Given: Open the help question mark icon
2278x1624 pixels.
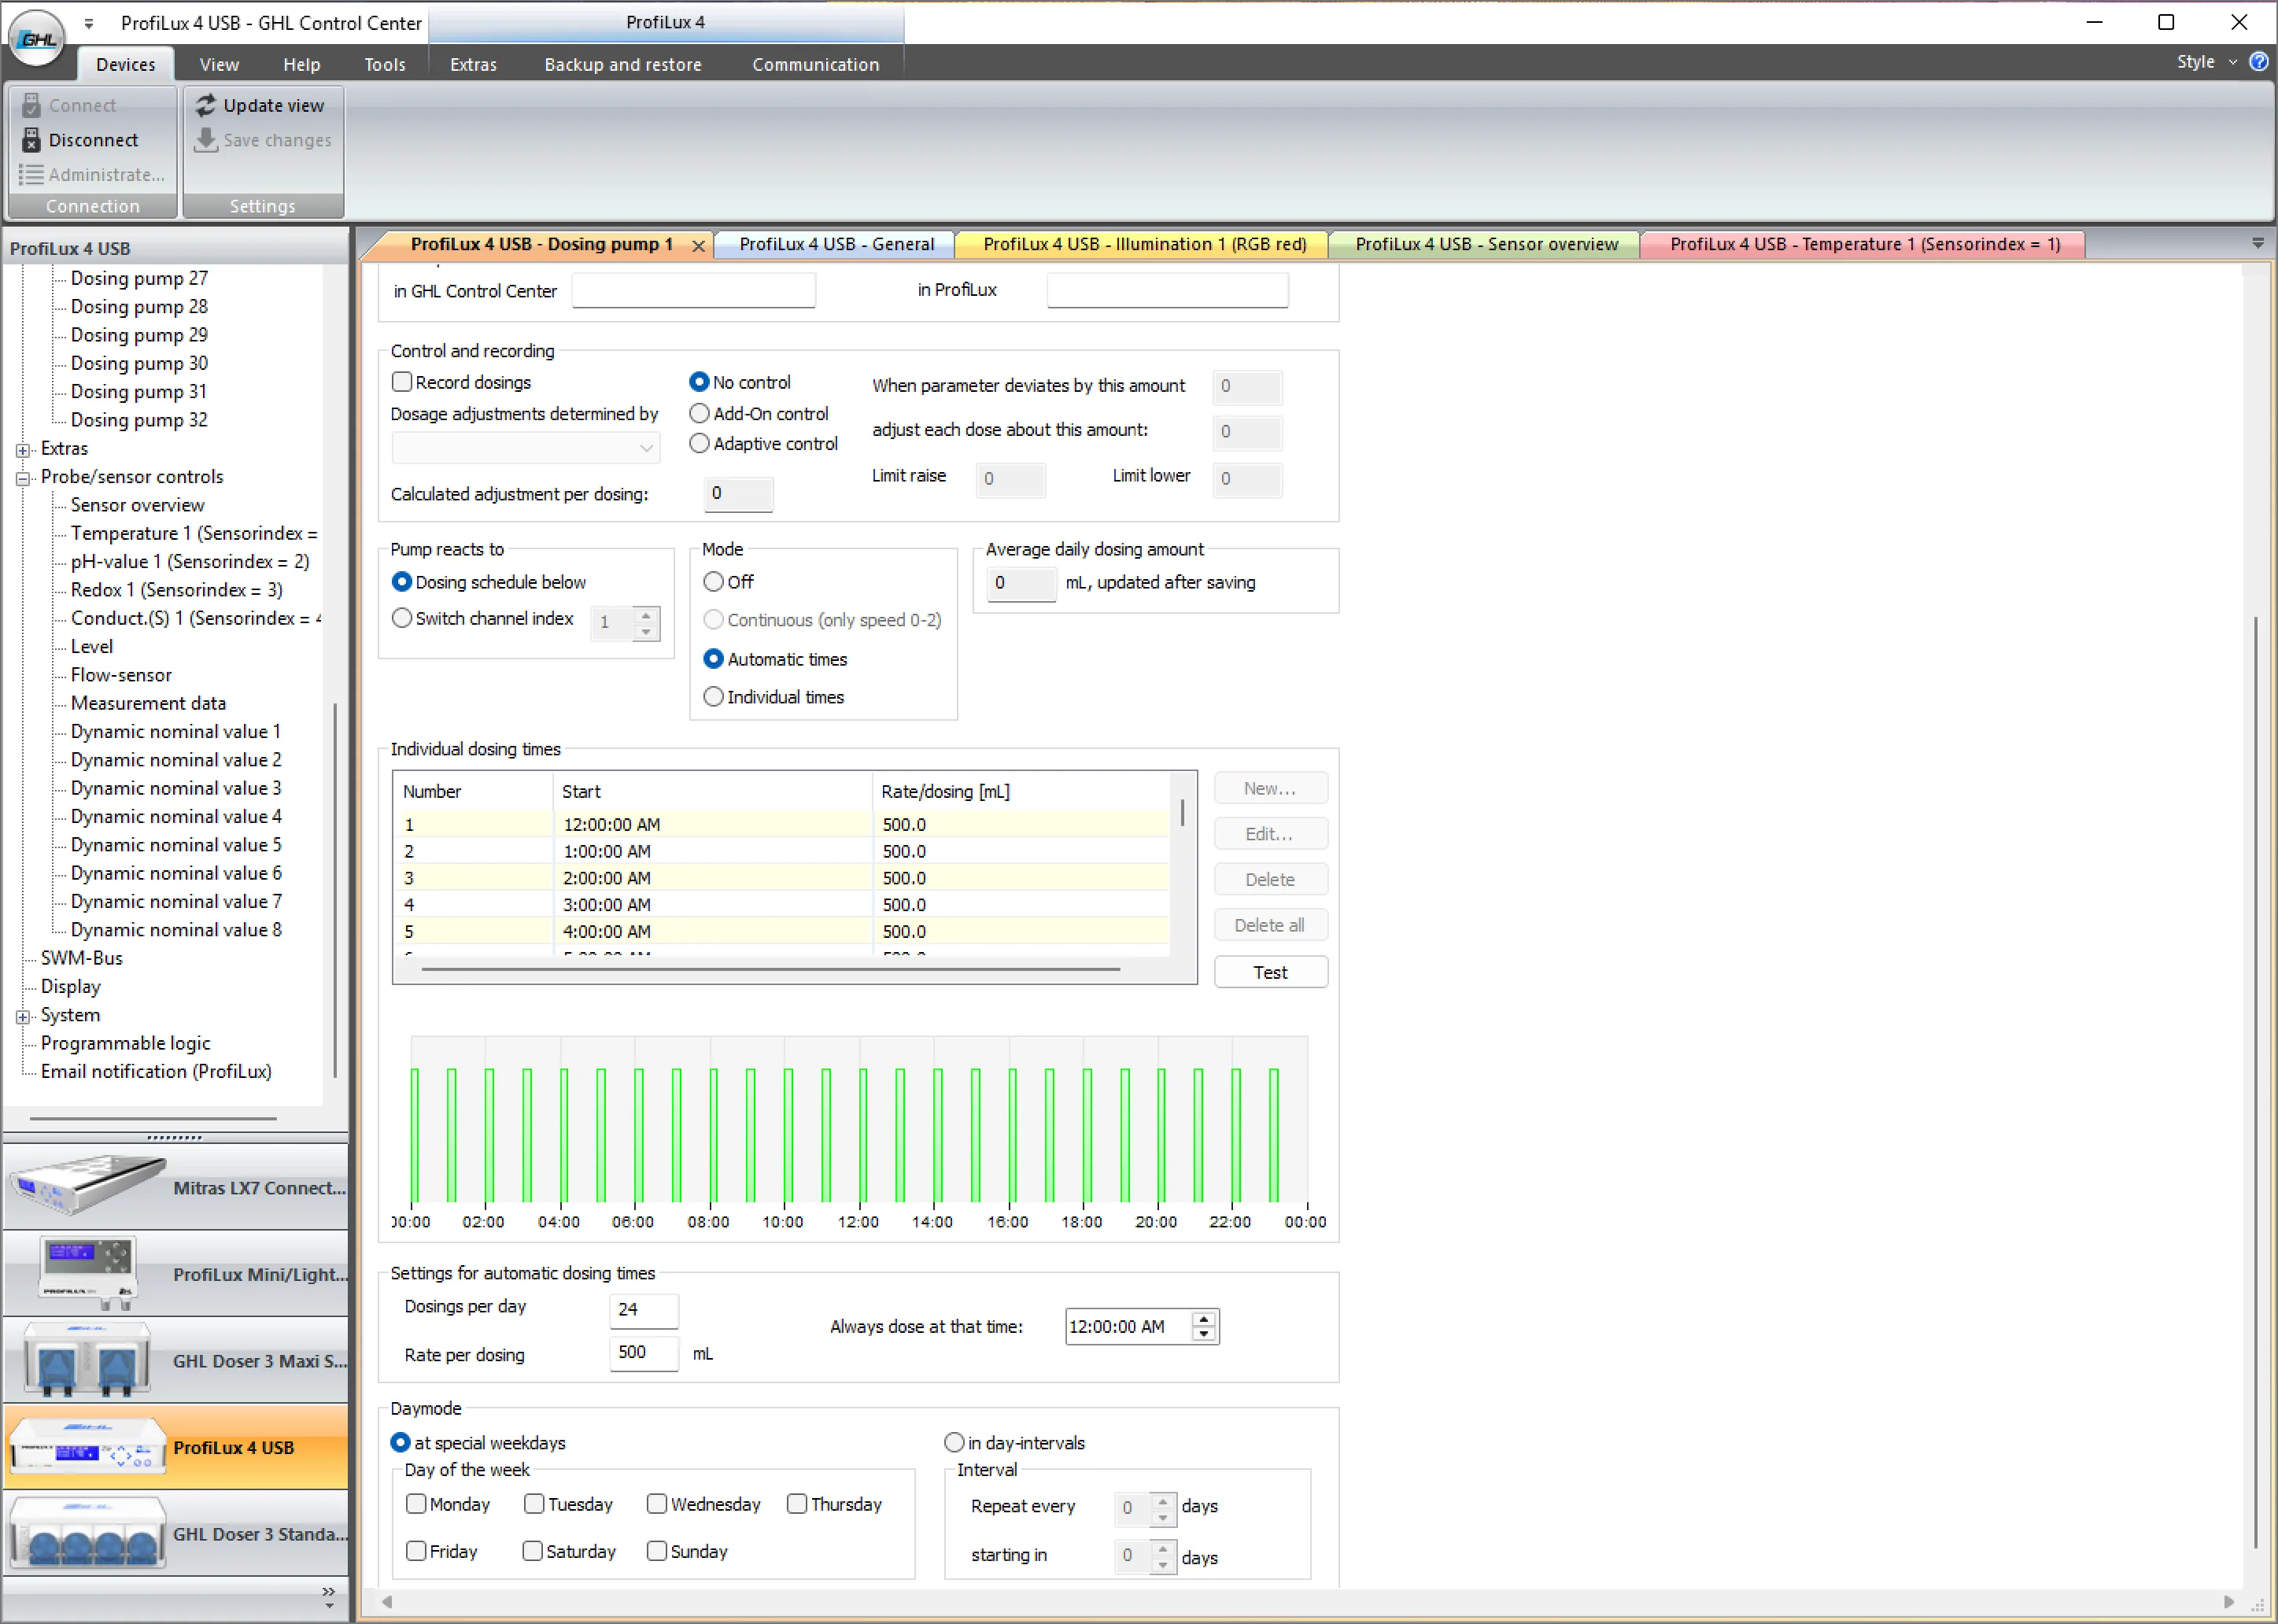Looking at the screenshot, I should coord(2258,62).
